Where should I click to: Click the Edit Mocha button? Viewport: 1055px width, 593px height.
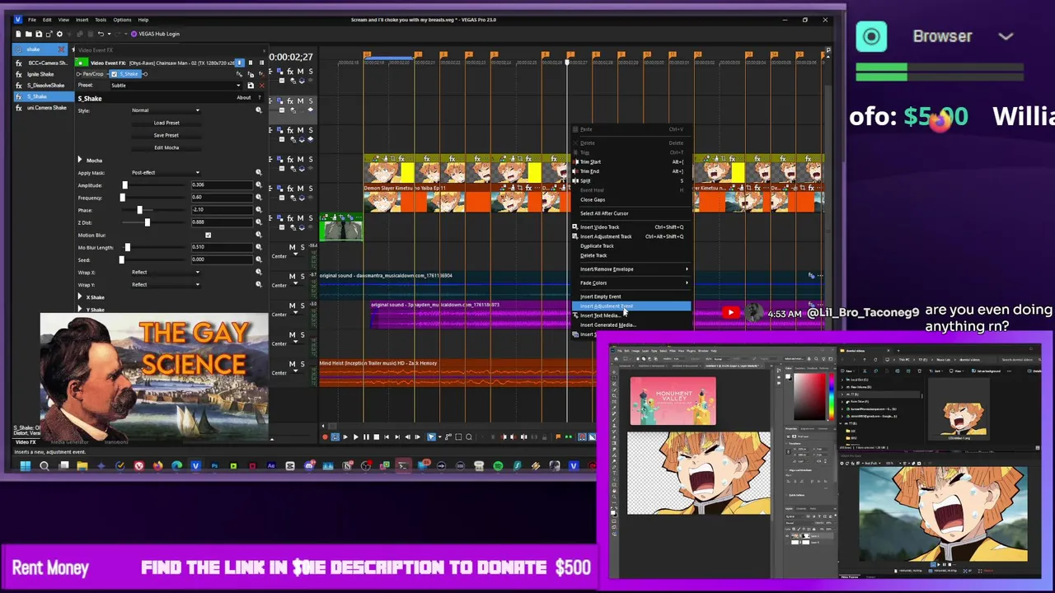(166, 148)
